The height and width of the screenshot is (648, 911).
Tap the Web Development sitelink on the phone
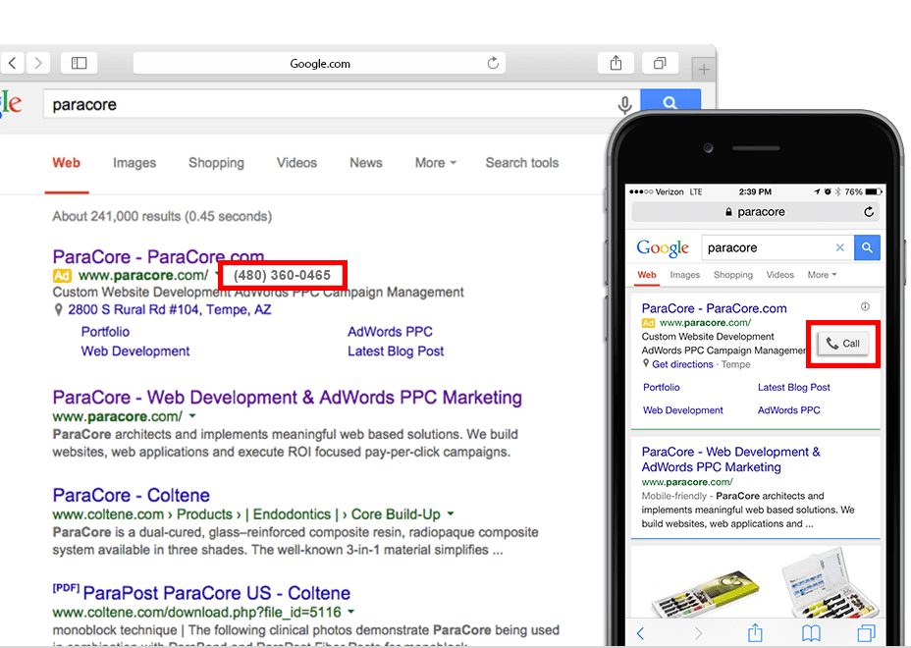682,410
